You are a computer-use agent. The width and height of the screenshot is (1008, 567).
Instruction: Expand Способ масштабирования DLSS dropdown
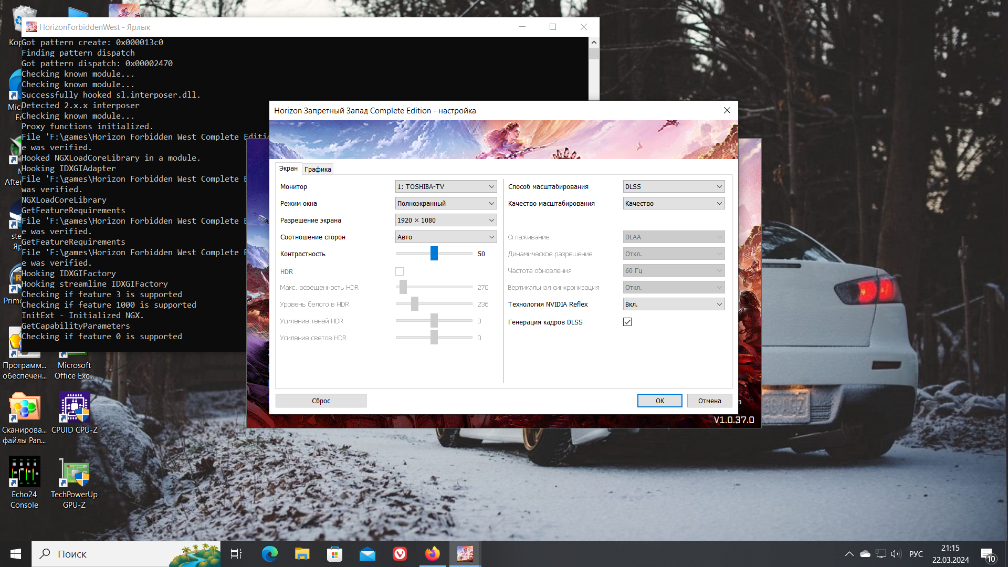(x=674, y=186)
